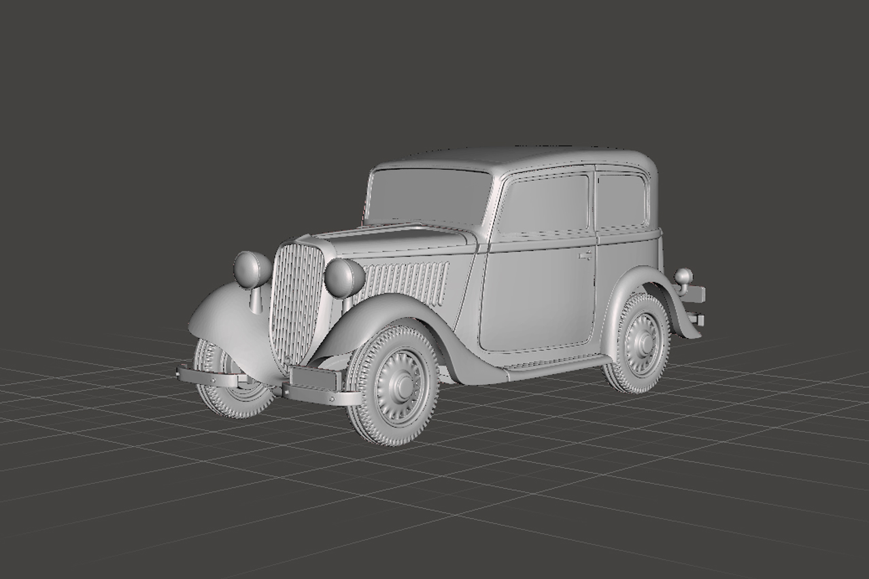Click the front door side window
Screen dimensions: 869x579
(544, 204)
